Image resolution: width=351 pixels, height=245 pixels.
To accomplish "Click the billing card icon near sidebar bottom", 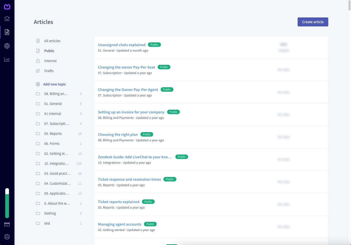I will (7, 224).
